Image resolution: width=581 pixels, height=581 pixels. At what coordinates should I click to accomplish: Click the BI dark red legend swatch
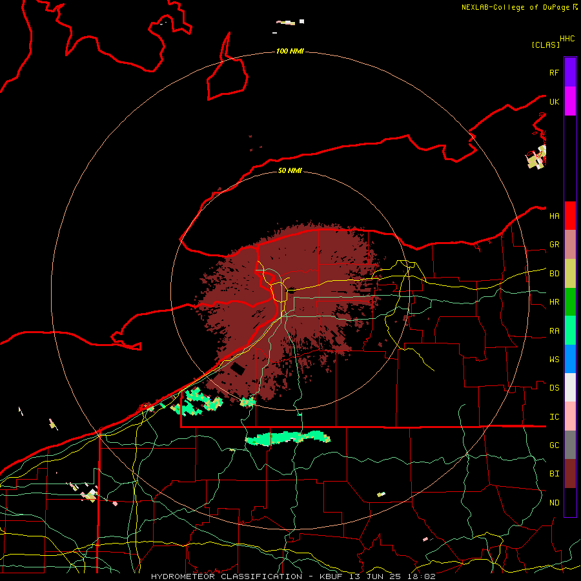click(570, 474)
